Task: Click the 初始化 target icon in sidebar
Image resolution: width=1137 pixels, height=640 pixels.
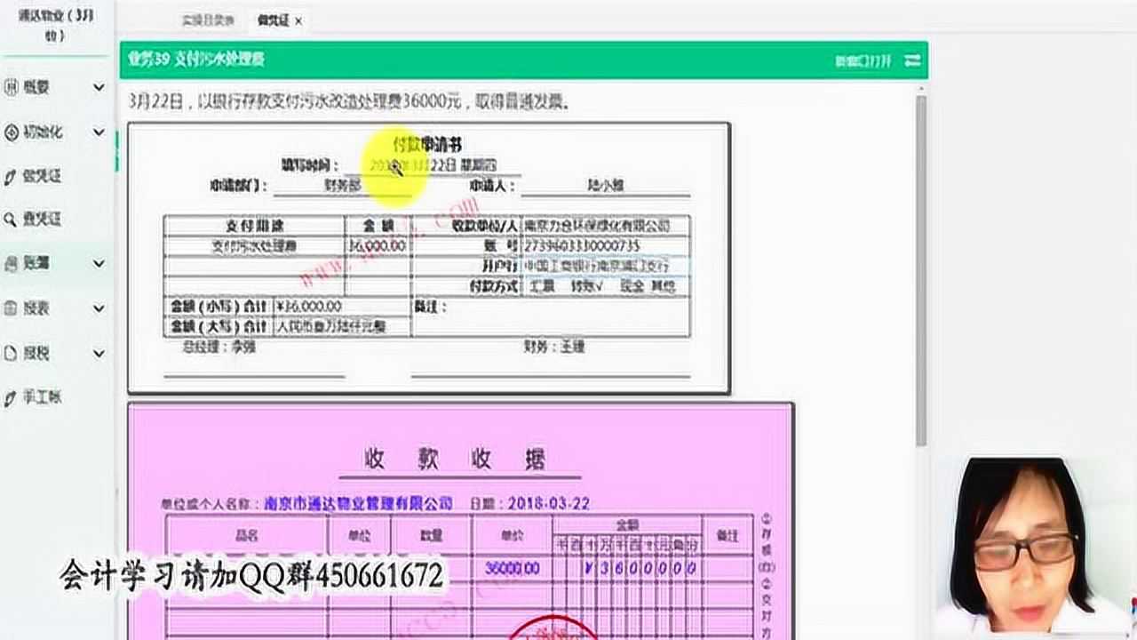Action: click(x=11, y=132)
